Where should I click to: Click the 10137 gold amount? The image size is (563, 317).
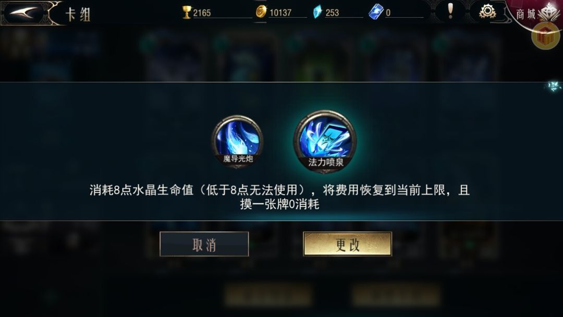tap(280, 13)
